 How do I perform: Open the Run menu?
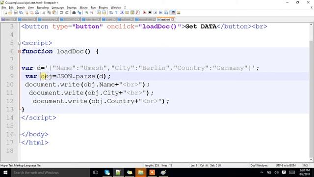tap(93, 8)
